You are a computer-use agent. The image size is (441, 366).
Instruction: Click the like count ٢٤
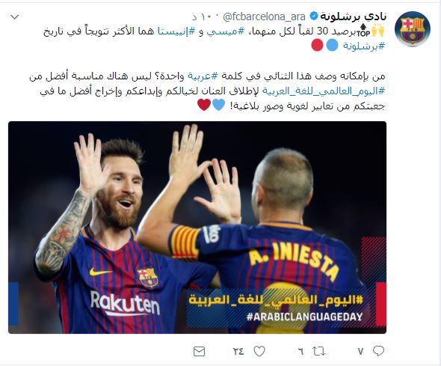pyautogui.click(x=238, y=351)
